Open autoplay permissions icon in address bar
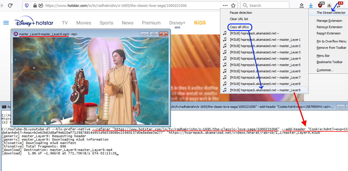 pos(41,5)
